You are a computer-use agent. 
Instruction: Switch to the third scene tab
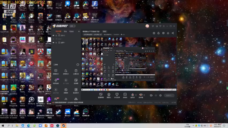(71, 32)
